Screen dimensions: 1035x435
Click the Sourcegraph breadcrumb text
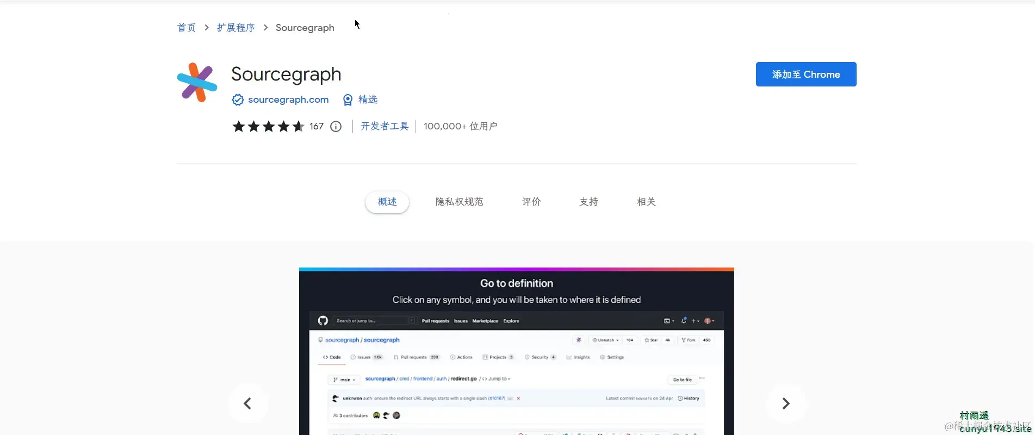(305, 28)
